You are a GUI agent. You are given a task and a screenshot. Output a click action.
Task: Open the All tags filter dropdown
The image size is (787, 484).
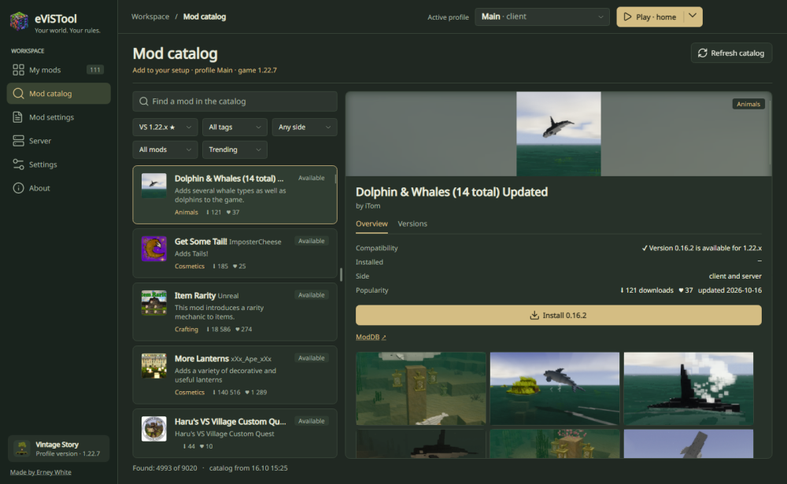coord(235,127)
